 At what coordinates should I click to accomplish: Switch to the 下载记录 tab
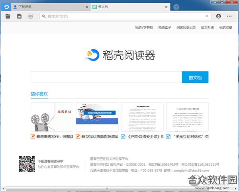(51, 7)
